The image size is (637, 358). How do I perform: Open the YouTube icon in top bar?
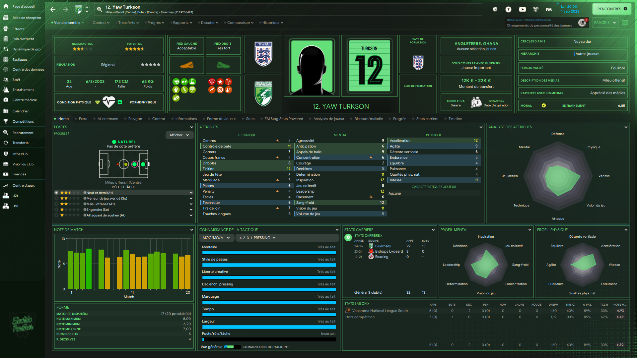tap(522, 10)
